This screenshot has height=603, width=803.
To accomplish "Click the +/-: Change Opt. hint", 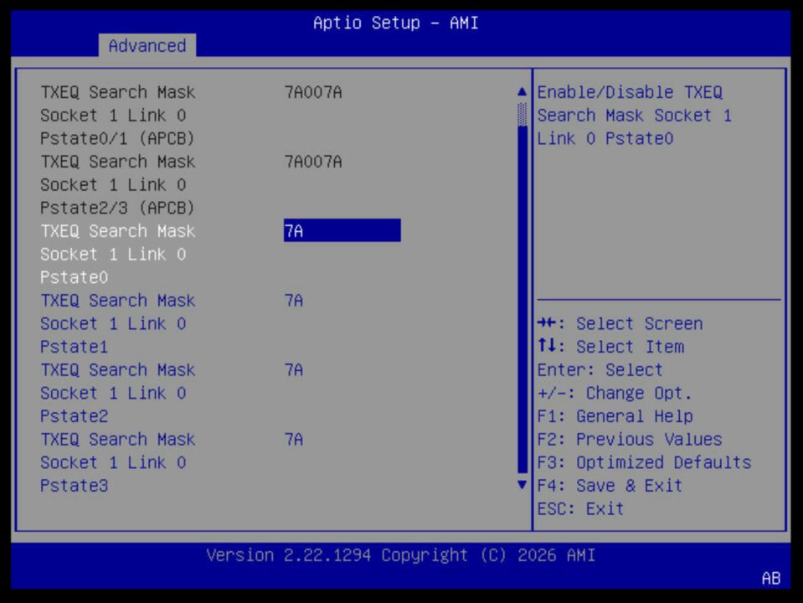I will coord(615,393).
